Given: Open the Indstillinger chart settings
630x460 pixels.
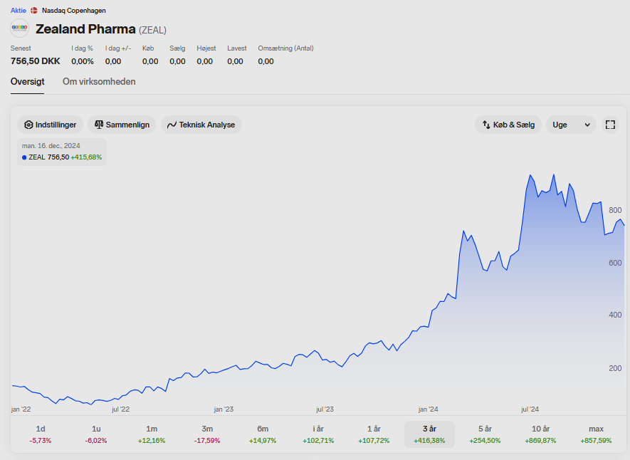Looking at the screenshot, I should (x=50, y=125).
